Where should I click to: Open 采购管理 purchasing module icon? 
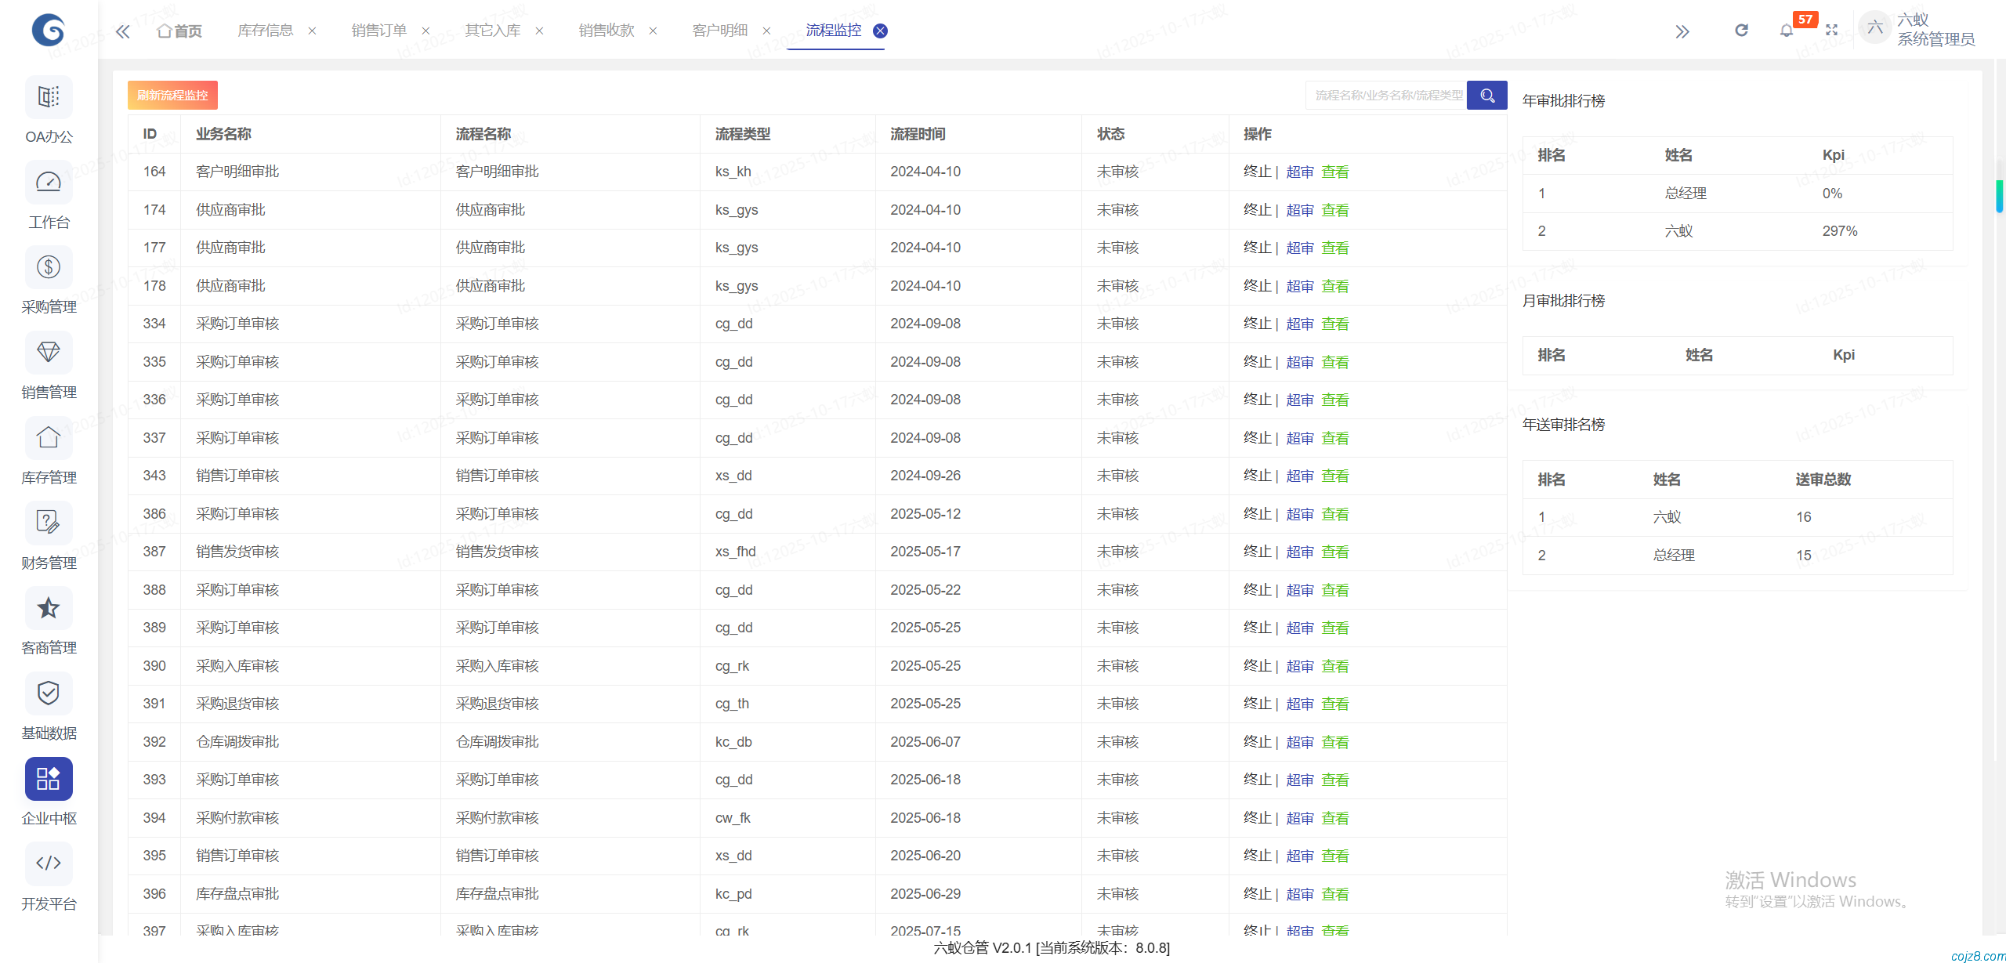coord(49,268)
